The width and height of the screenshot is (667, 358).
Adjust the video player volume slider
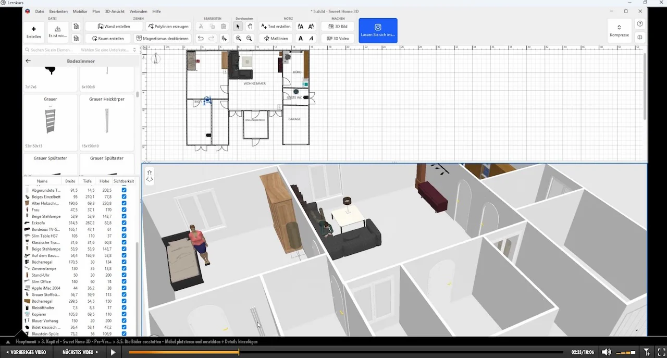(626, 353)
